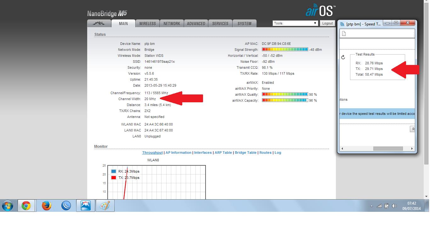Click the page icon in Speed Test window
Viewport: 430px width, 241px height.
(x=344, y=34)
